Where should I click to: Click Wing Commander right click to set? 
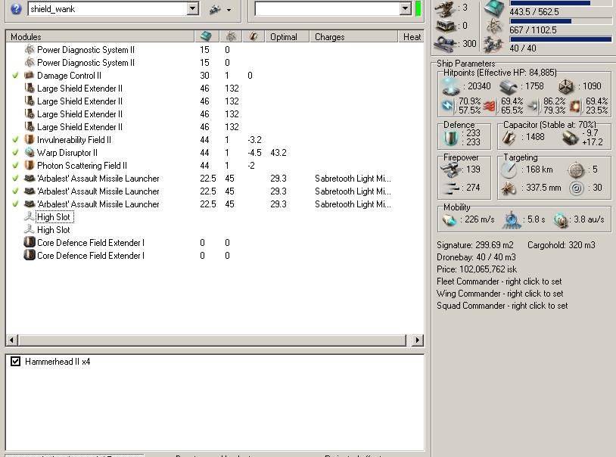499,294
